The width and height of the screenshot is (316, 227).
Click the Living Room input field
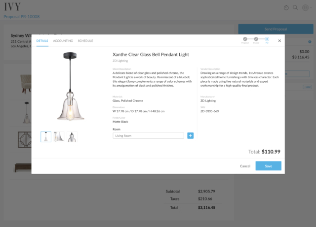(x=148, y=136)
